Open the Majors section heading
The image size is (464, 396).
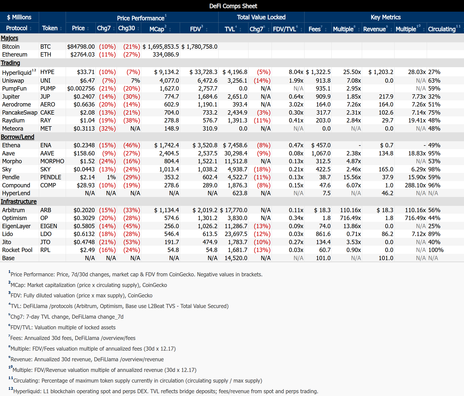tap(9, 38)
